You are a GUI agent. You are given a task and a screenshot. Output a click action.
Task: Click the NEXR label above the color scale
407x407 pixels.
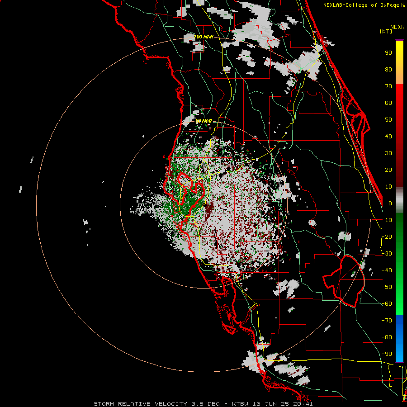(398, 27)
